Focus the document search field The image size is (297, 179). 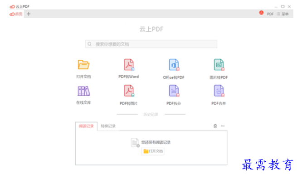tap(151, 44)
